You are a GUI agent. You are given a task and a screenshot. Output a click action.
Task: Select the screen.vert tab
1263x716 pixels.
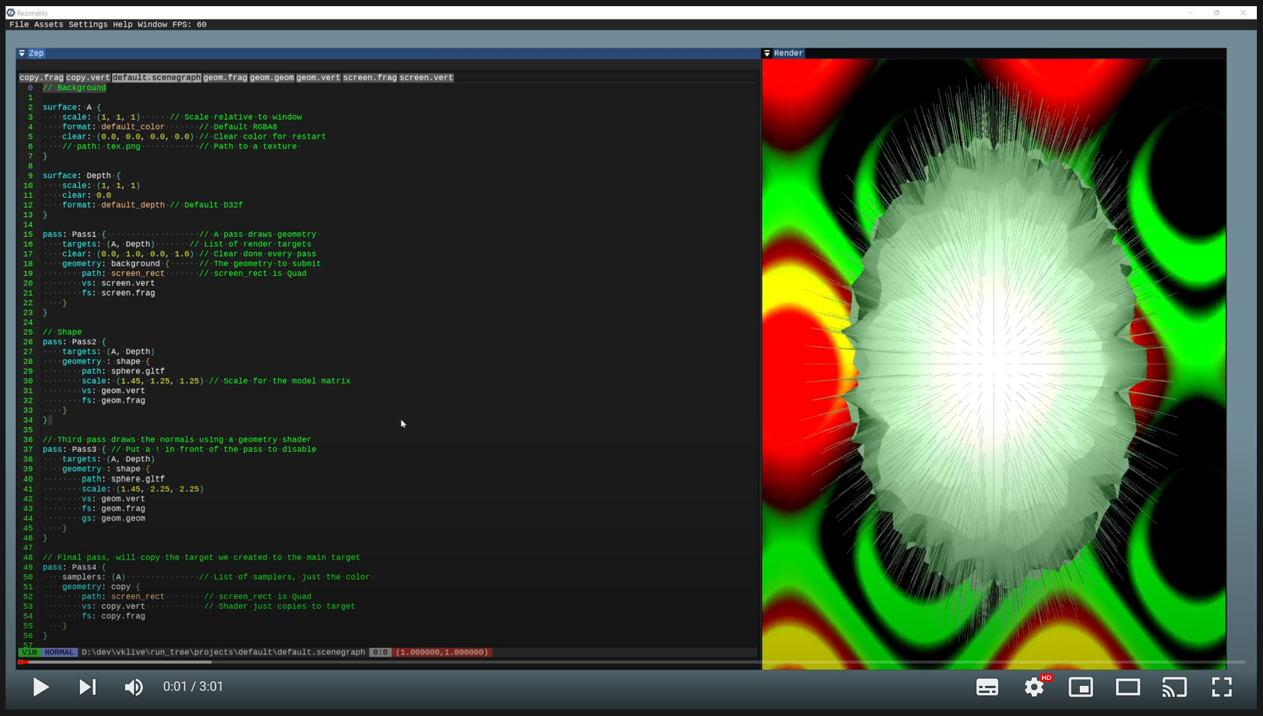coord(426,78)
